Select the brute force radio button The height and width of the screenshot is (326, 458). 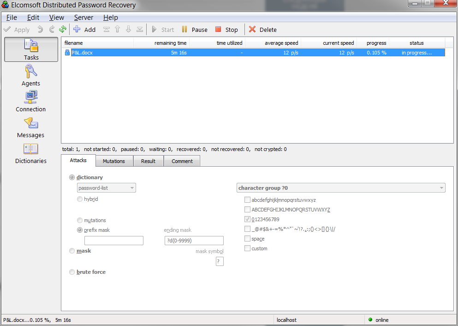tap(72, 272)
